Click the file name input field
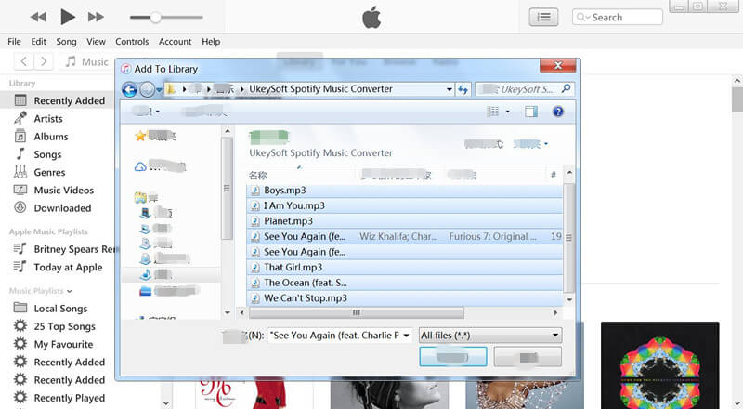743x409 pixels. click(x=334, y=336)
